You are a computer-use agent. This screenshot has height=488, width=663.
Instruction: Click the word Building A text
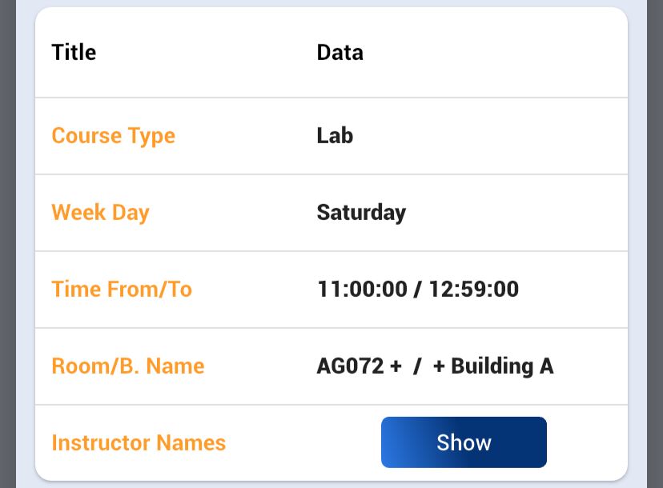[502, 366]
